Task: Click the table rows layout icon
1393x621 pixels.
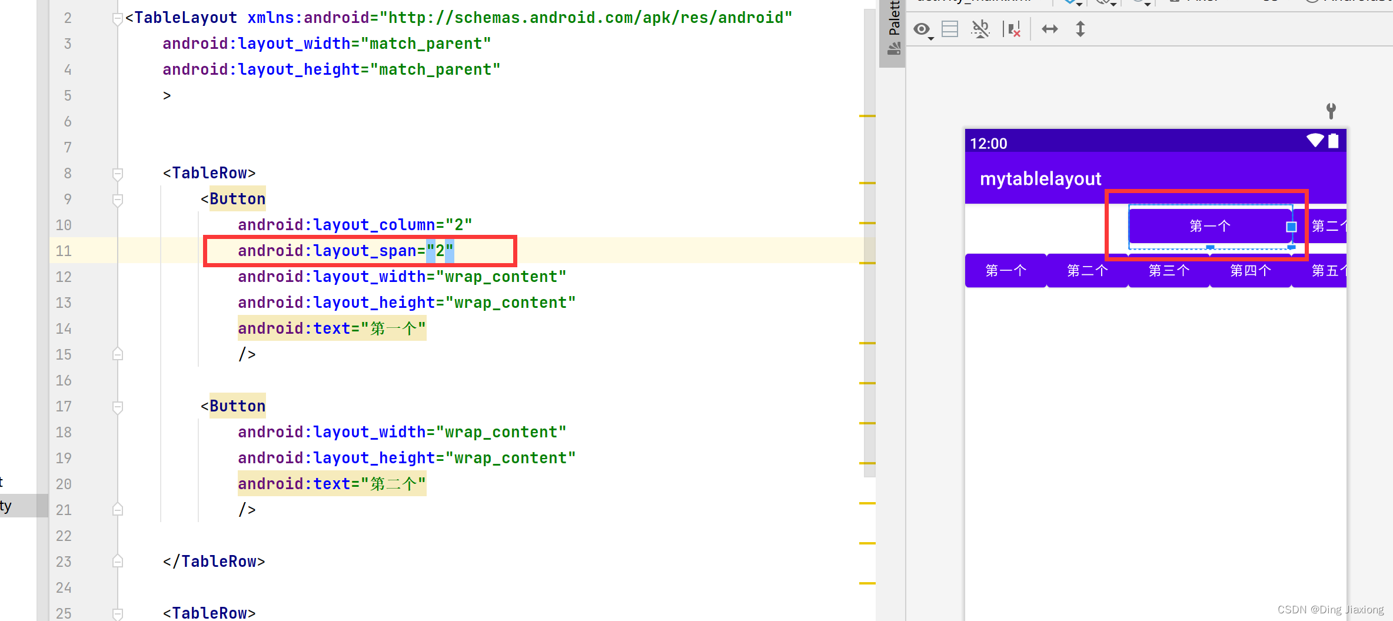Action: 950,29
